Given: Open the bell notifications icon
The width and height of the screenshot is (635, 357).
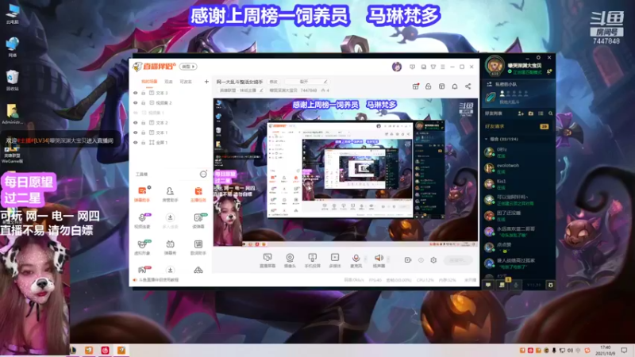Looking at the screenshot, I should [455, 86].
